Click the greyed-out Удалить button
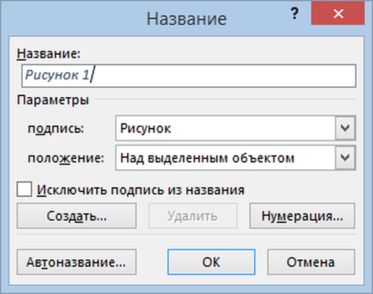 [x=193, y=216]
